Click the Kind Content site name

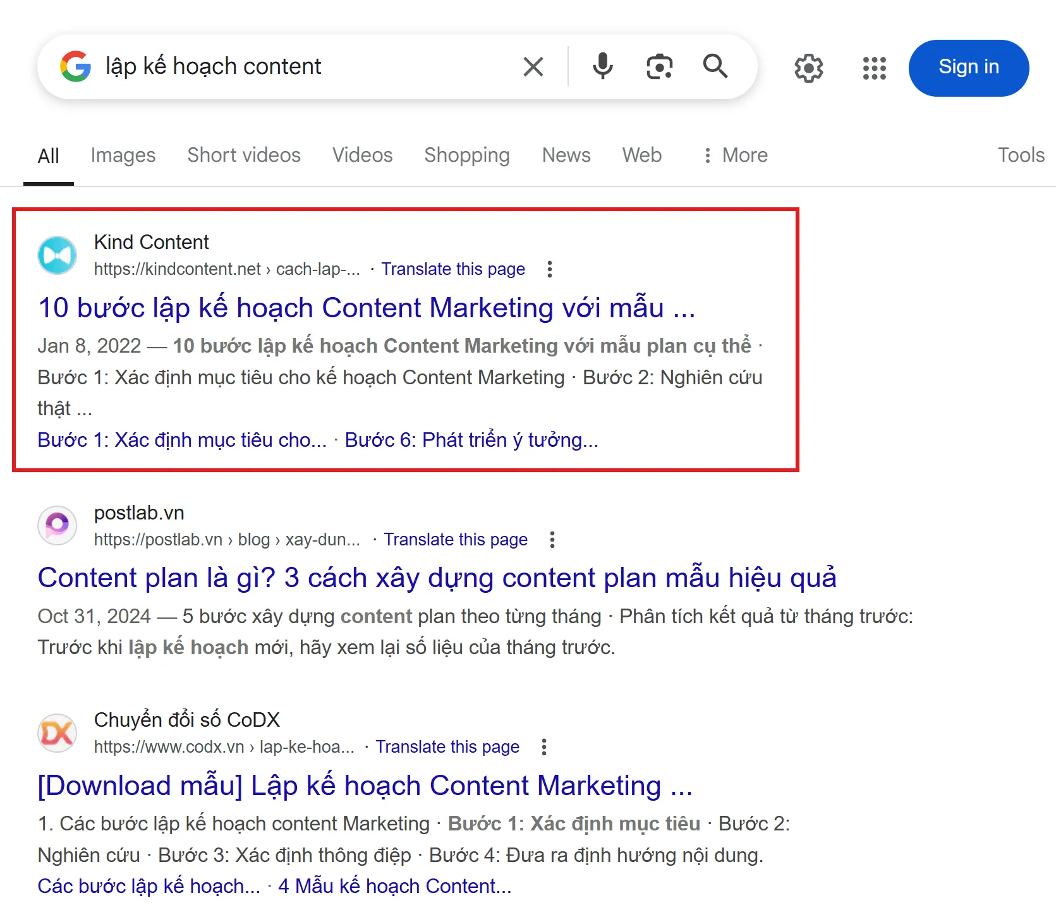click(x=152, y=243)
